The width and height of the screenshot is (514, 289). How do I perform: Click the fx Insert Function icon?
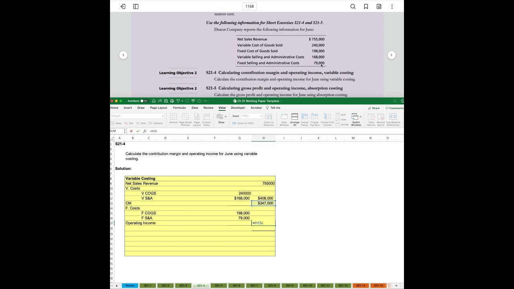[145, 131]
